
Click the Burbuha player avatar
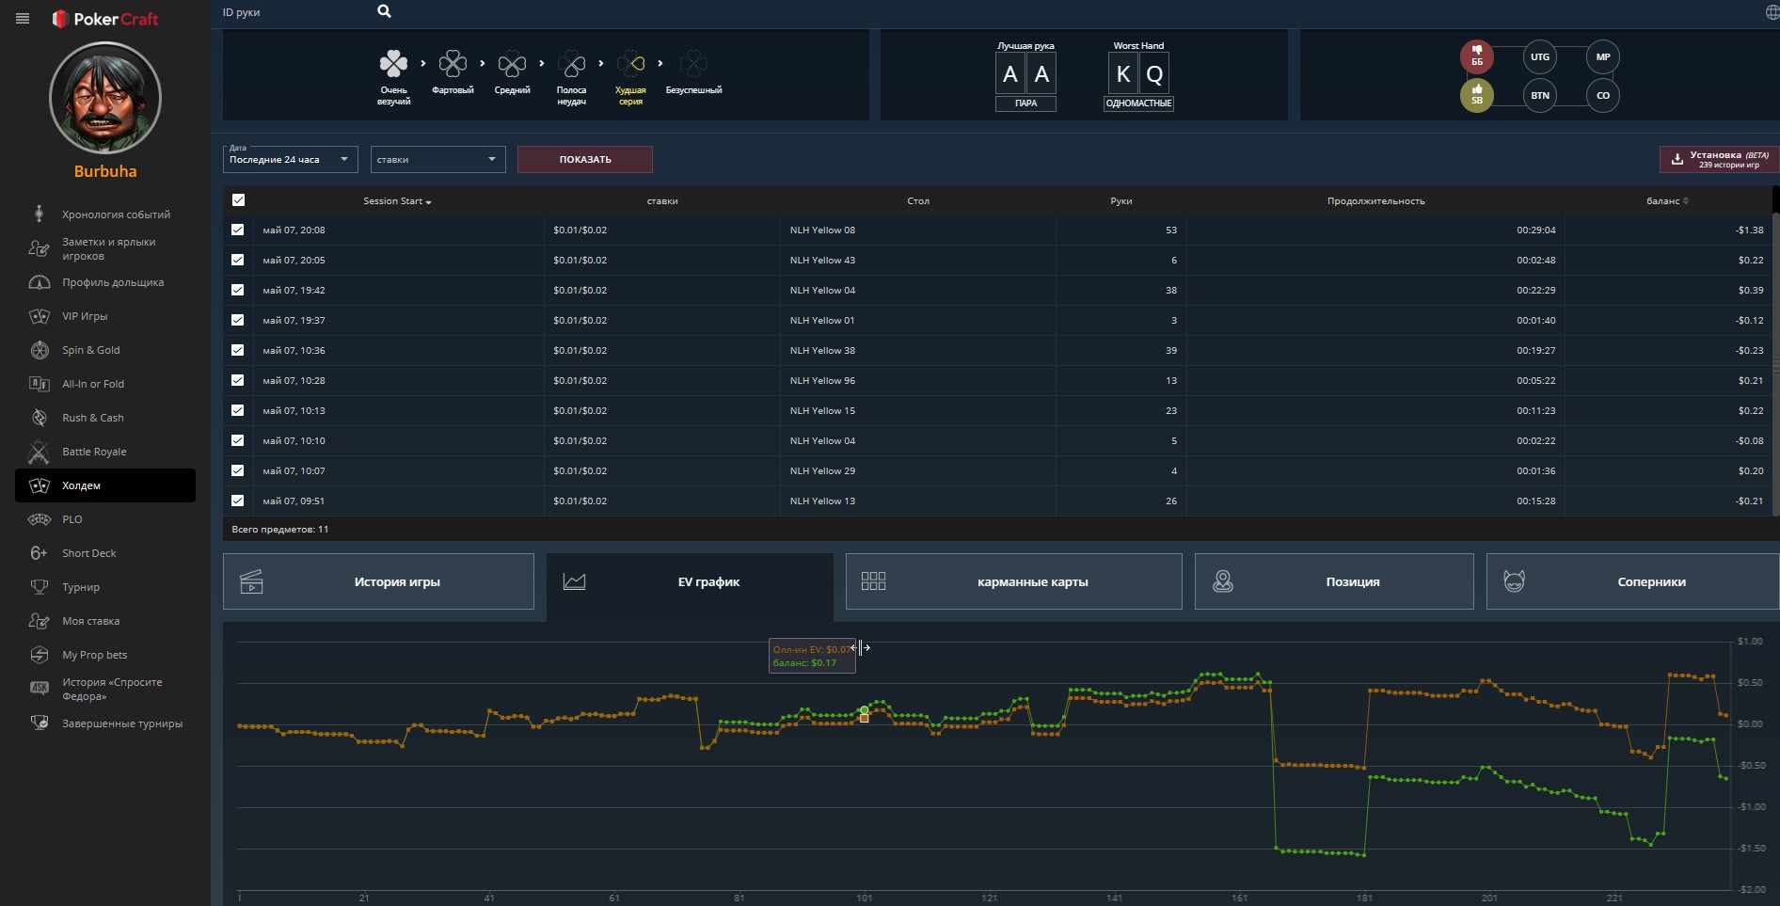(x=105, y=98)
